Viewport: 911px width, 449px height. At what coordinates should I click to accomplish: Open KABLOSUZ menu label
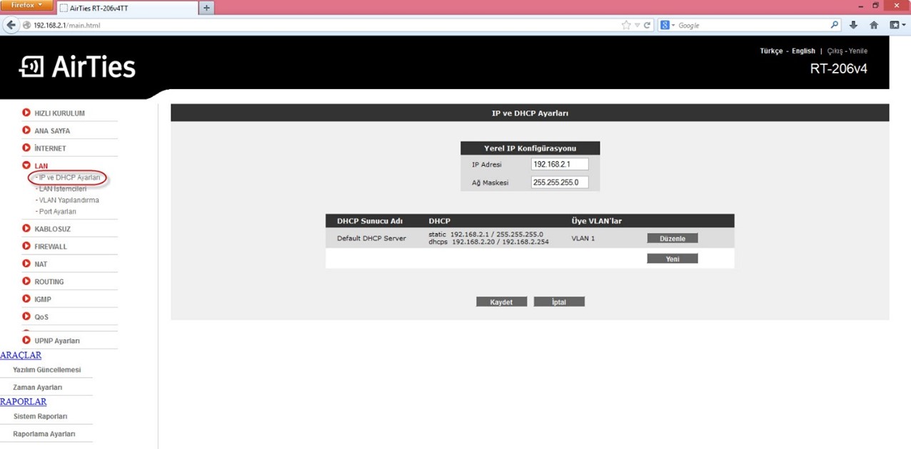[52, 229]
